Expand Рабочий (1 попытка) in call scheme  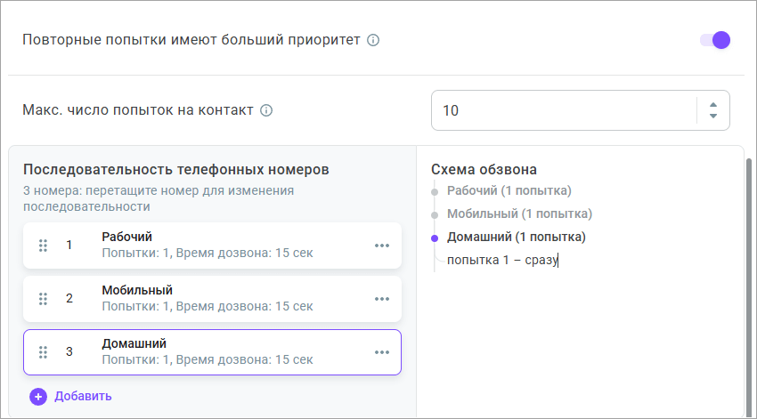tap(509, 190)
